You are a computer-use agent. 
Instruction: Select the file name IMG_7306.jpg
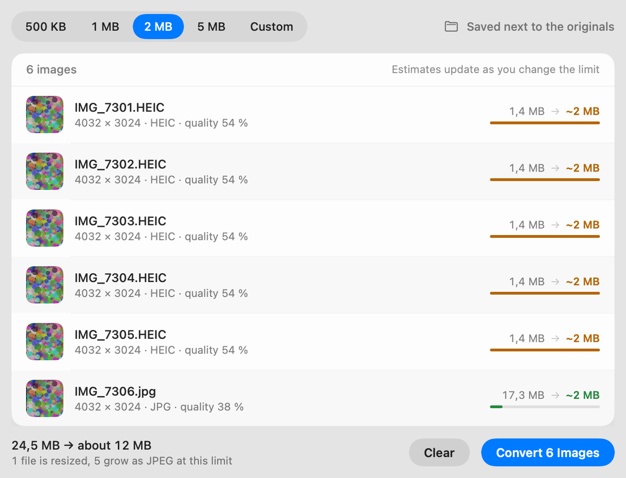point(115,391)
